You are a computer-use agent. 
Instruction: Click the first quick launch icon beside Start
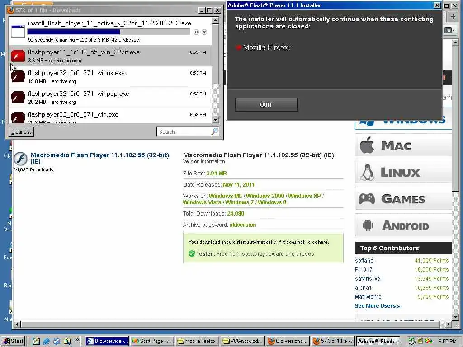36,341
